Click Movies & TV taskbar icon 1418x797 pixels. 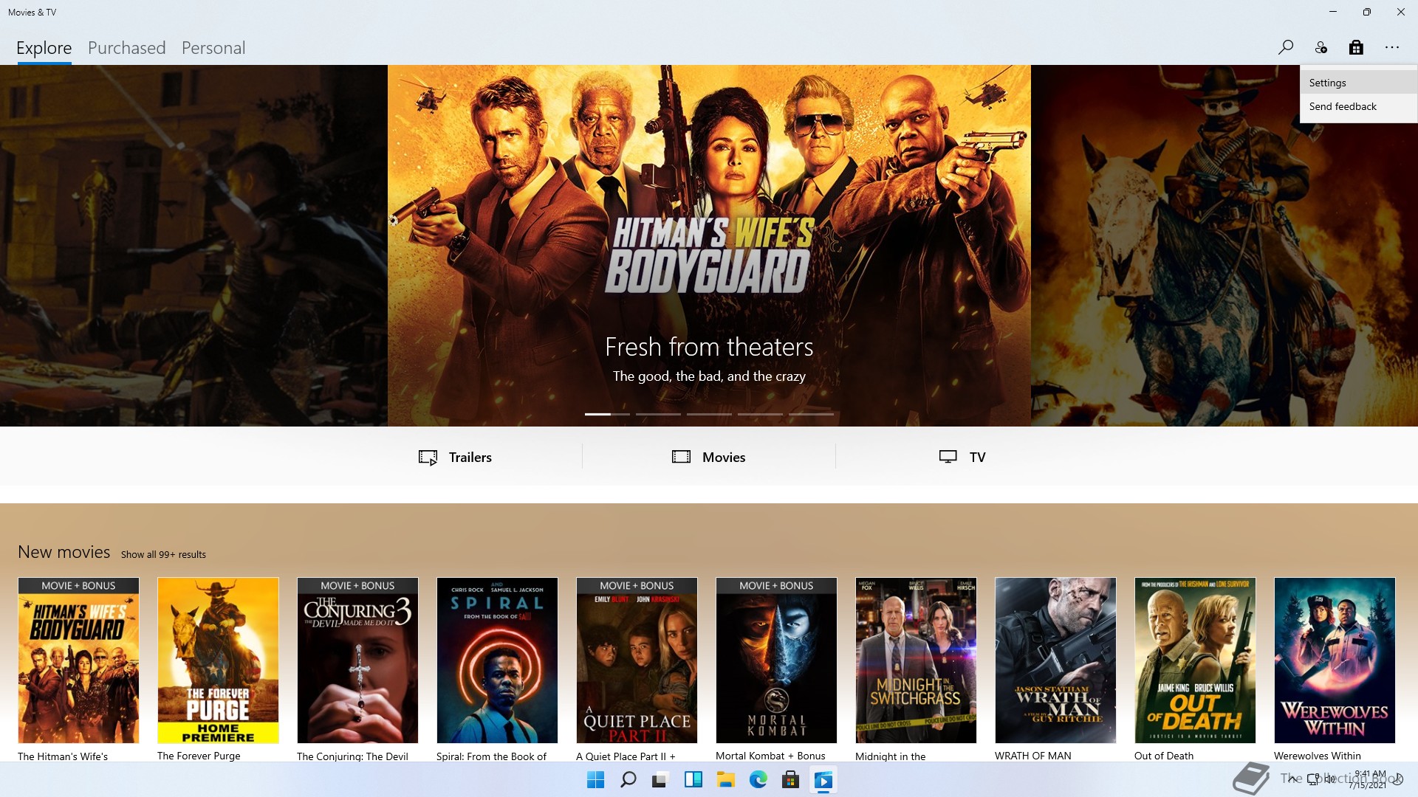point(823,780)
